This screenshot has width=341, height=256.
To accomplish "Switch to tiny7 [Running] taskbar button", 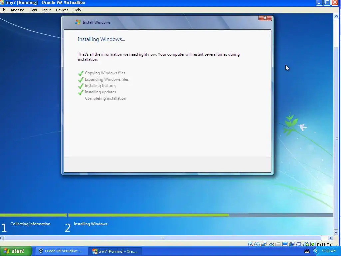I will 115,251.
